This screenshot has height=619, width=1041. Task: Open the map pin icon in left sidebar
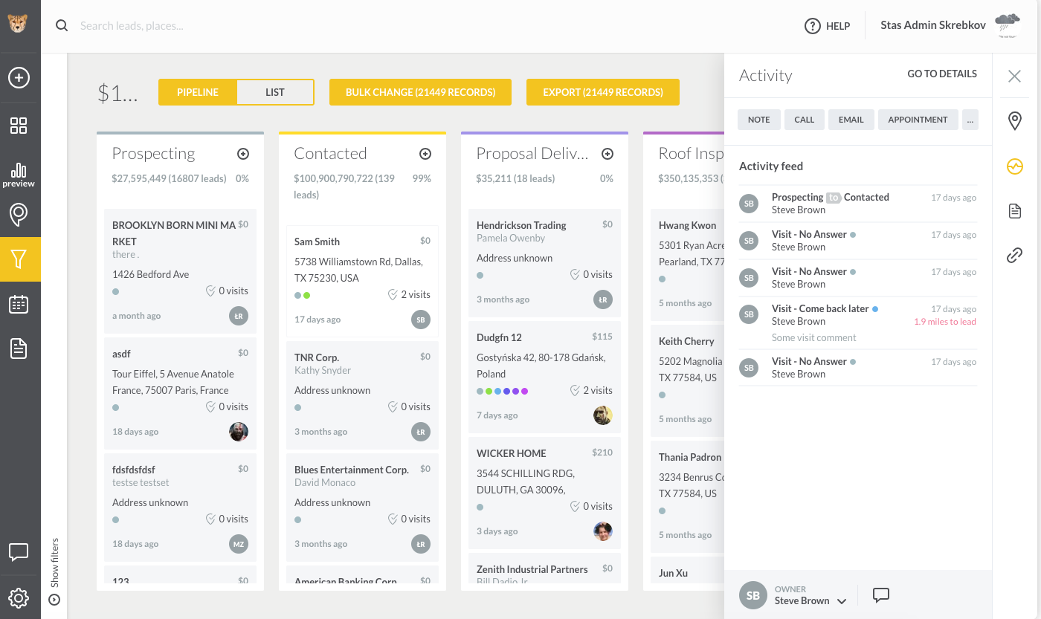click(19, 215)
